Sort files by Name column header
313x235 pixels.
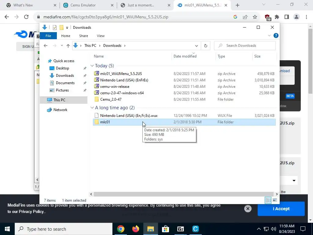click(132, 56)
